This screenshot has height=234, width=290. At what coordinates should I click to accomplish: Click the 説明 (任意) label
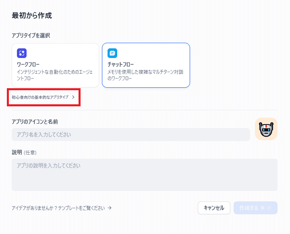tap(24, 152)
